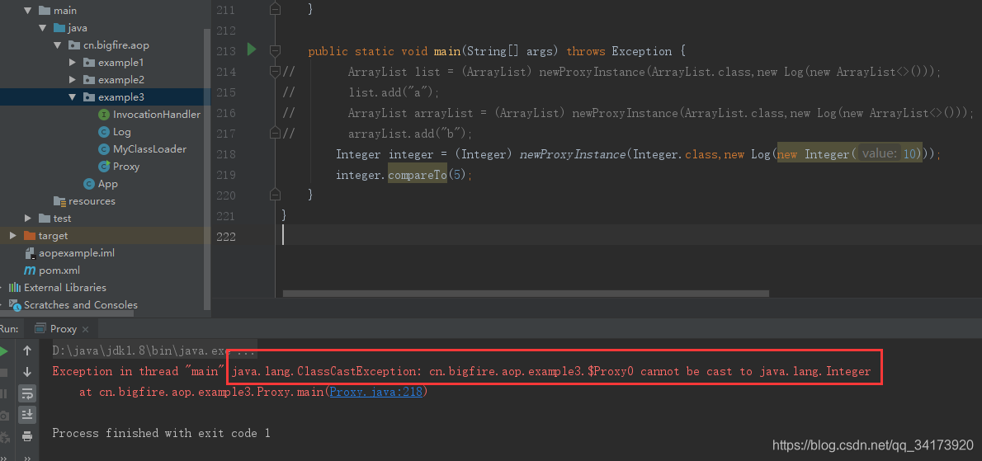982x461 pixels.
Task: Dump threads using the camera icon
Action: click(x=4, y=416)
